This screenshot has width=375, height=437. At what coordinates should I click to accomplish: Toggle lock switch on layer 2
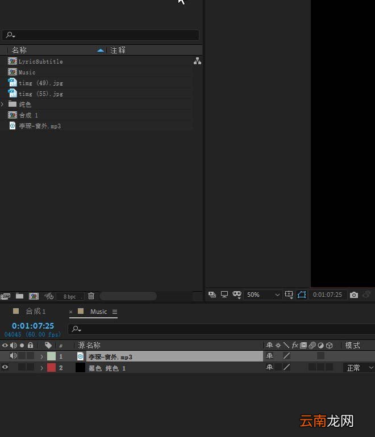tap(30, 367)
